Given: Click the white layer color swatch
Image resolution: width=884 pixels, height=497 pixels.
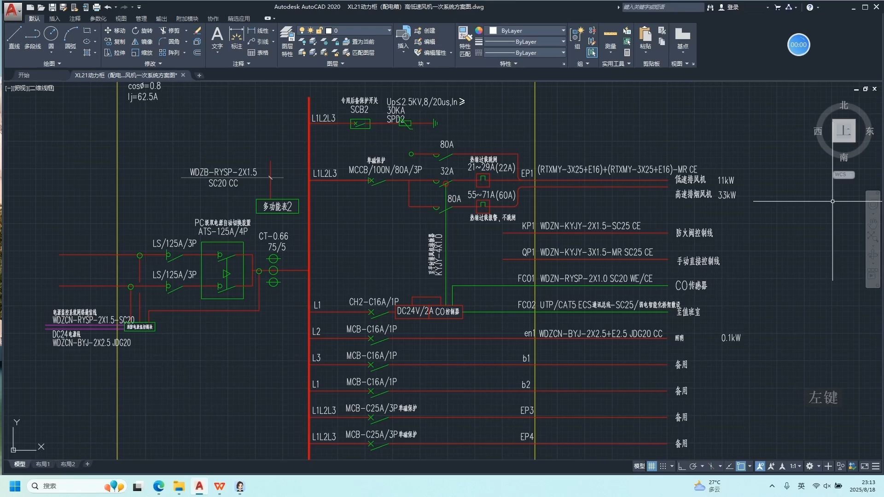Looking at the screenshot, I should [x=329, y=30].
